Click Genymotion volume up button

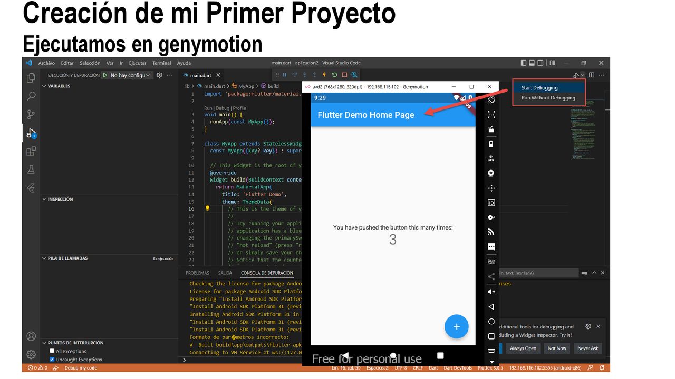pos(491,292)
